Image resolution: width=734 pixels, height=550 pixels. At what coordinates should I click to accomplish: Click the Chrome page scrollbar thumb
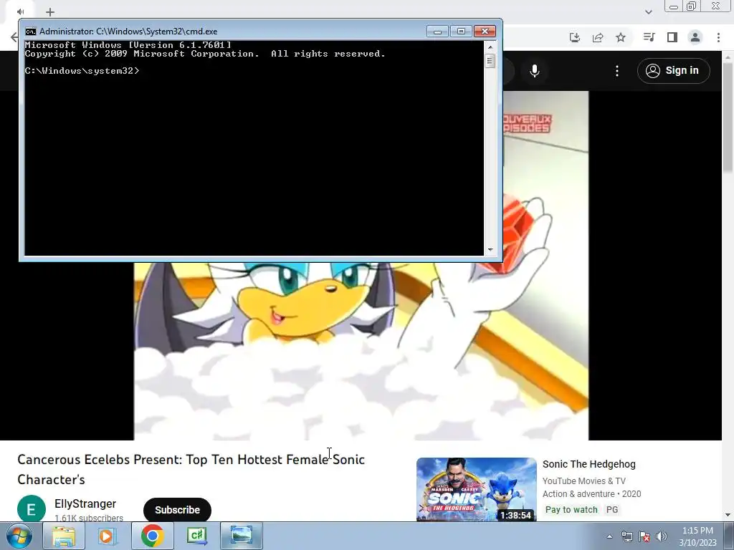[x=728, y=117]
